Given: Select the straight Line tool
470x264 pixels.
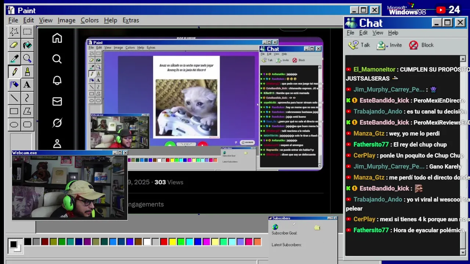Looking at the screenshot, I should [14, 98].
